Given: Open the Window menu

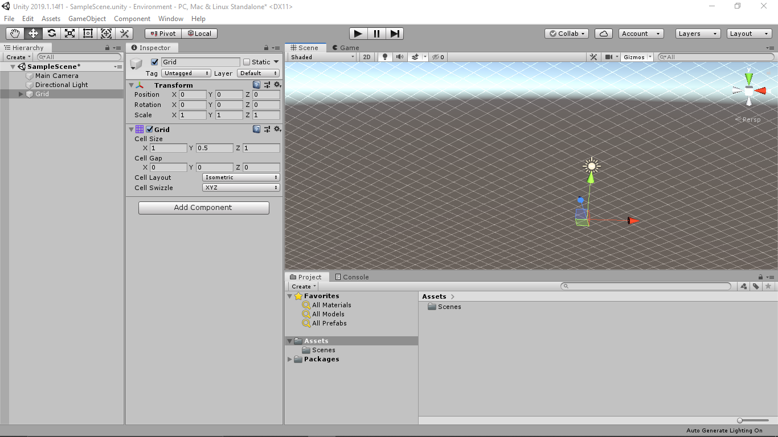Looking at the screenshot, I should coord(171,19).
